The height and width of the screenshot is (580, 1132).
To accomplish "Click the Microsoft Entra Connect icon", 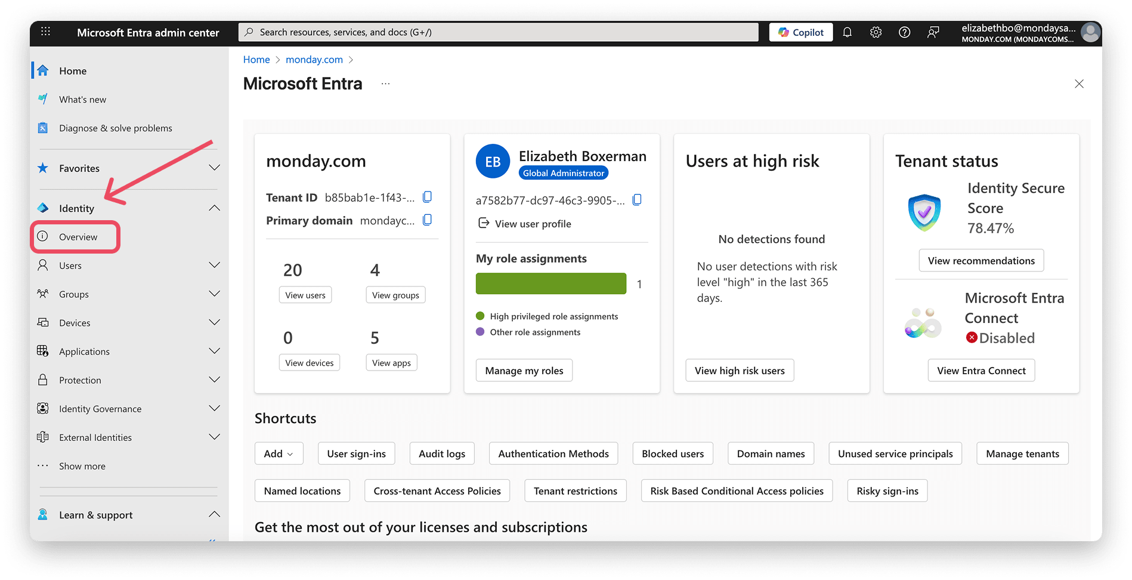I will coord(923,323).
